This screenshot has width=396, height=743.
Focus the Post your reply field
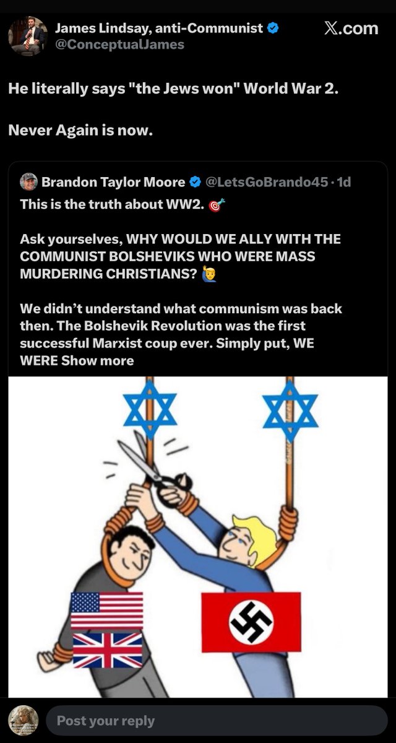point(217,721)
